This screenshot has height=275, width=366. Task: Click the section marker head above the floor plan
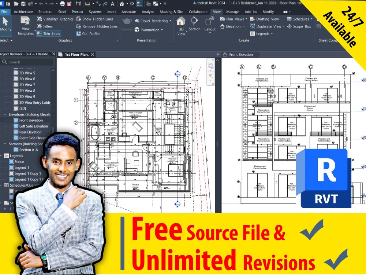pos(178,74)
